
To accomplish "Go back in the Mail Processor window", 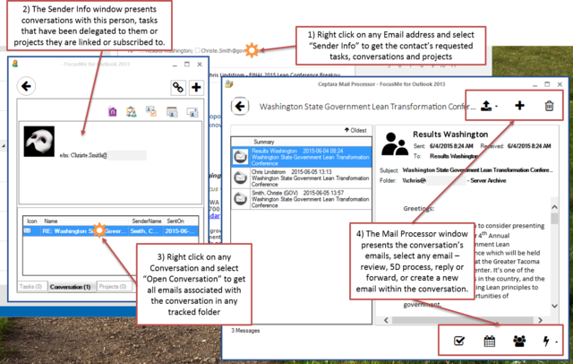I will 240,106.
